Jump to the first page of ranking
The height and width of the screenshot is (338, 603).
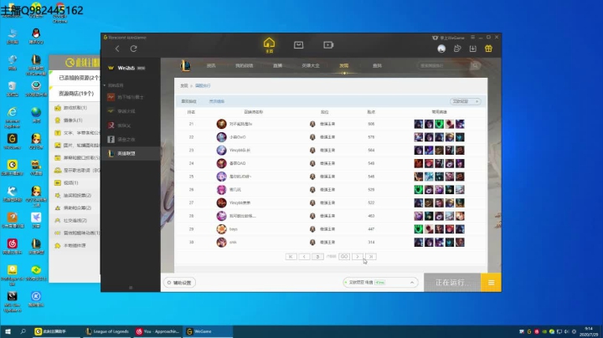pos(291,257)
